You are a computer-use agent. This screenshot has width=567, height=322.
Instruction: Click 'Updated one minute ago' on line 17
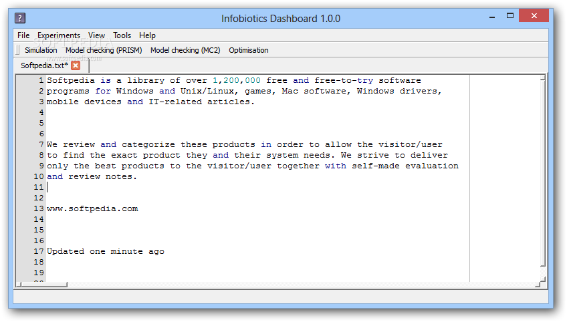(x=106, y=252)
